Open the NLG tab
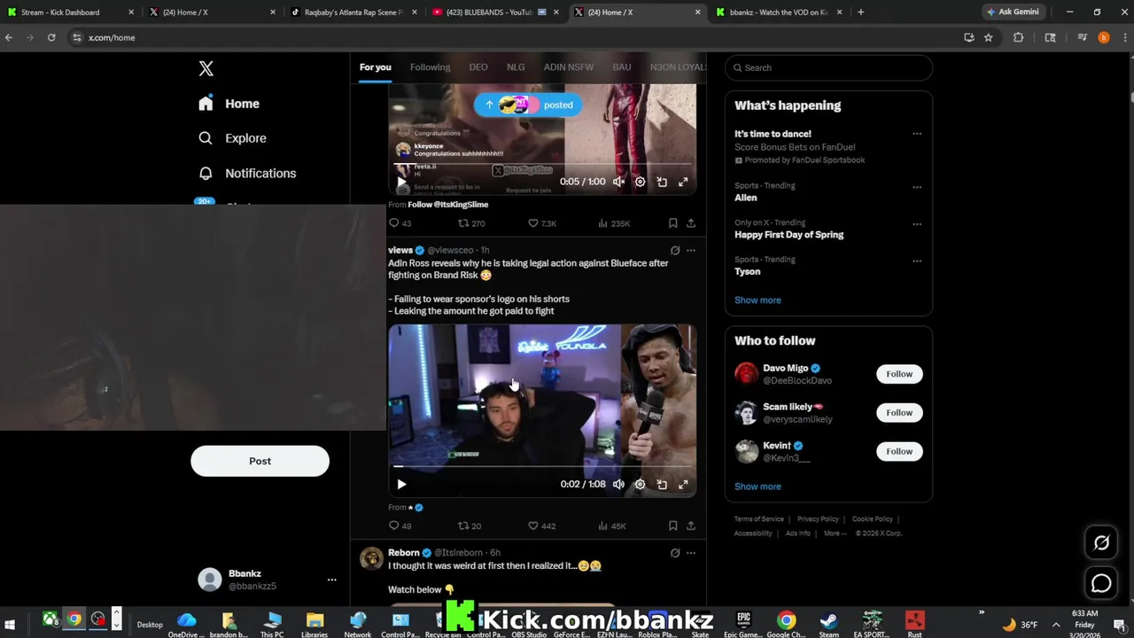1134x638 pixels. pos(516,67)
